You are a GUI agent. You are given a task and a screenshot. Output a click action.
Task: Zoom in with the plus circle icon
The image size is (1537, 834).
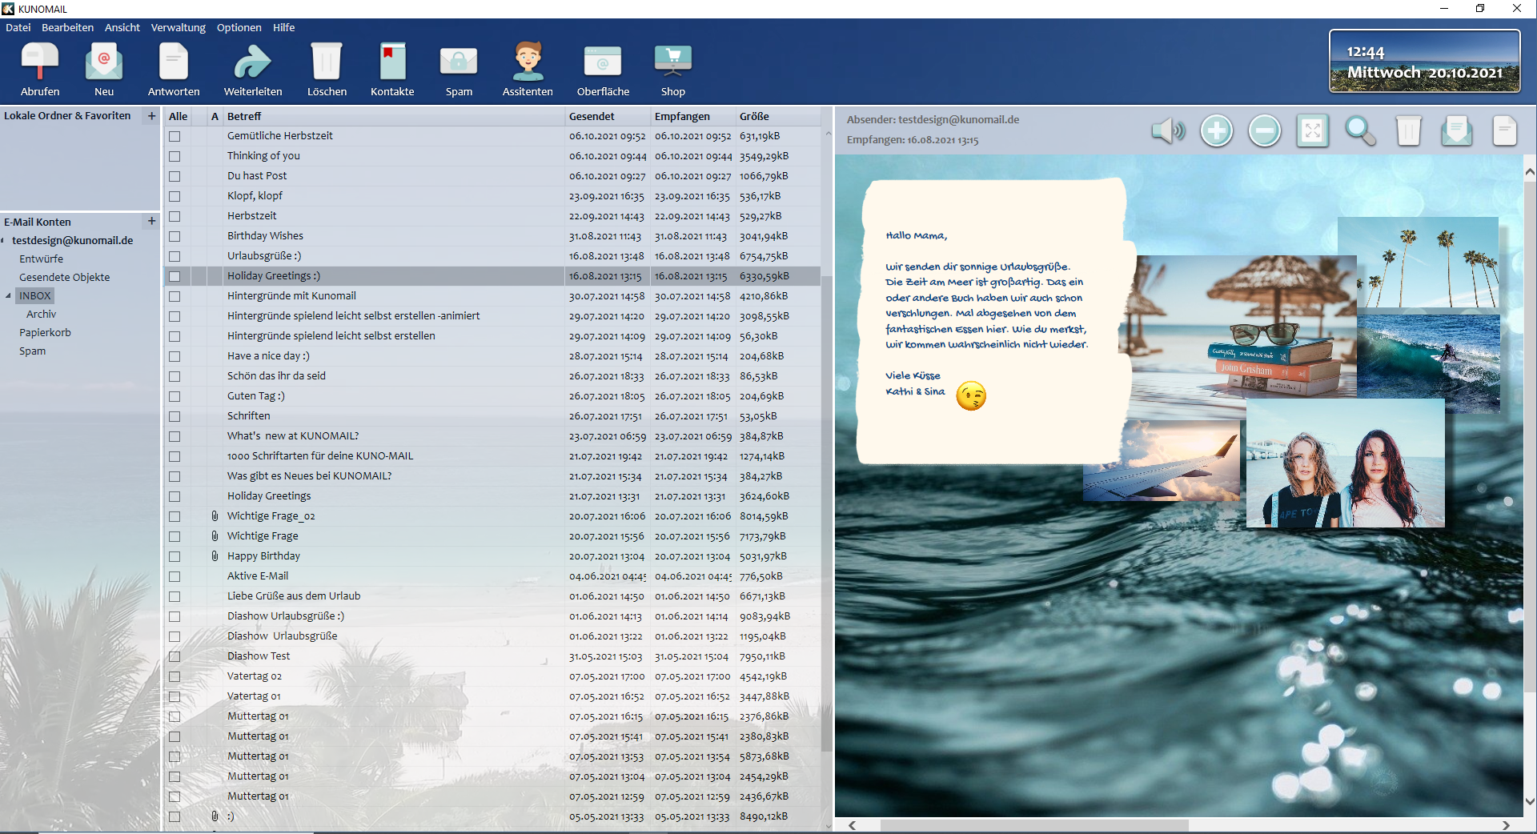[1216, 130]
